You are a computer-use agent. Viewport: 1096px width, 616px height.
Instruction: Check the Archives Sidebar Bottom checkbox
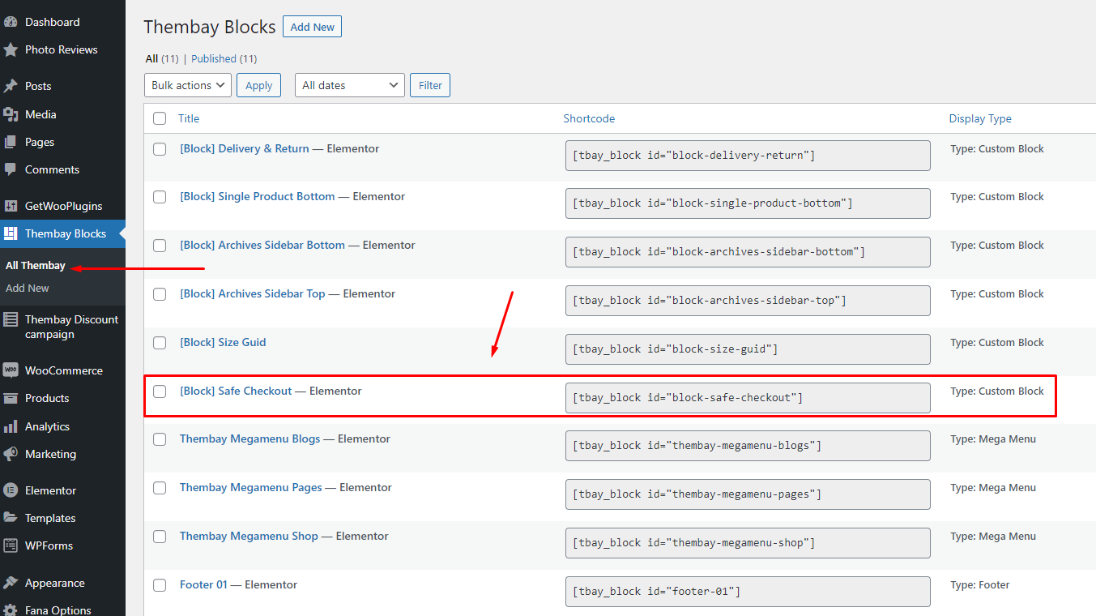160,246
